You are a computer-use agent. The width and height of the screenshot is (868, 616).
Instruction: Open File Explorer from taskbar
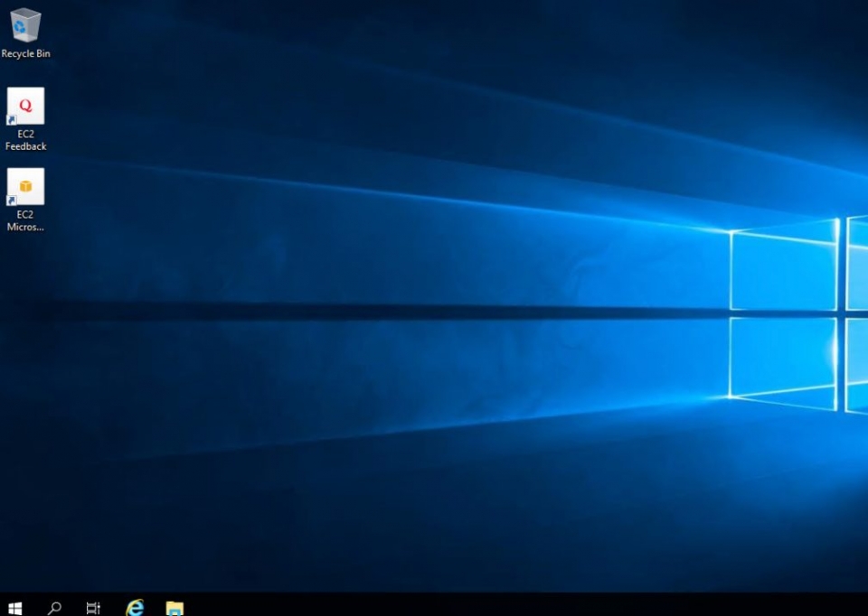175,608
